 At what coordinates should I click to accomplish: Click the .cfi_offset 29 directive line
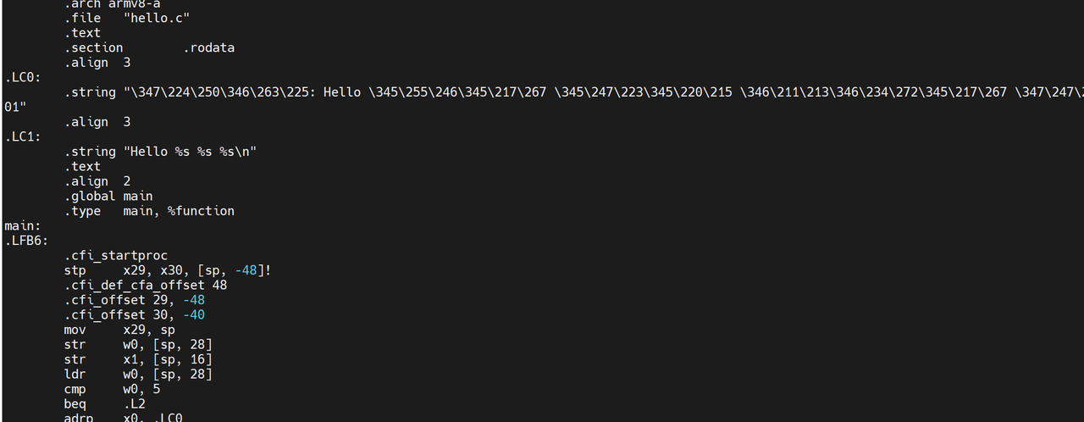[x=134, y=300]
